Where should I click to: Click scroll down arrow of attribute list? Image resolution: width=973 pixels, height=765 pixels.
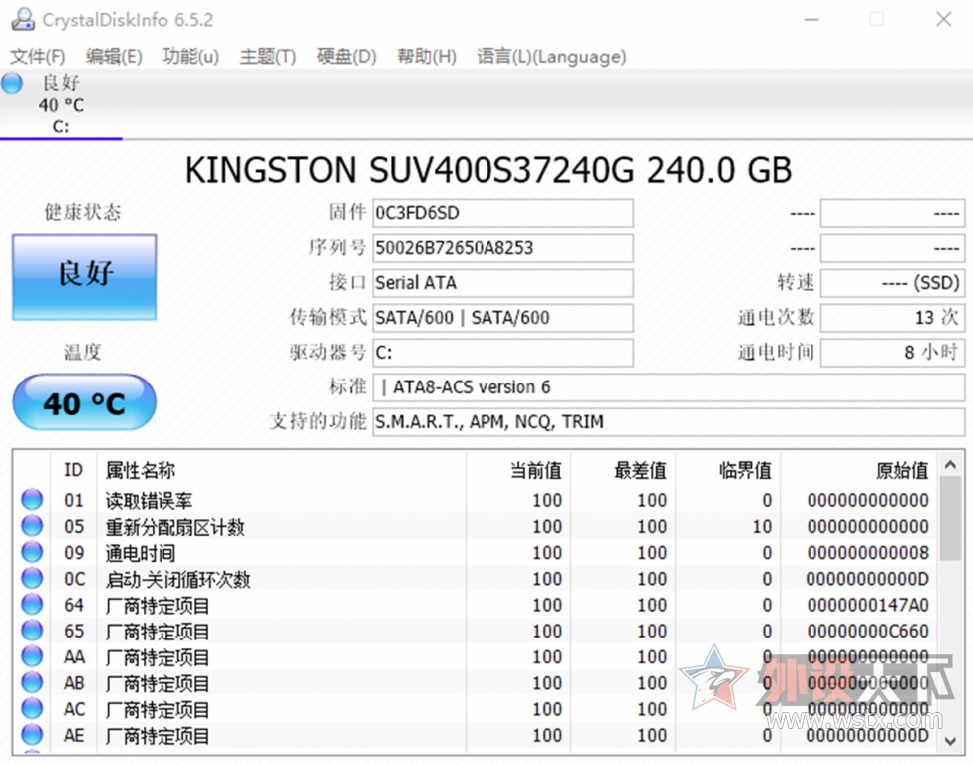point(951,741)
